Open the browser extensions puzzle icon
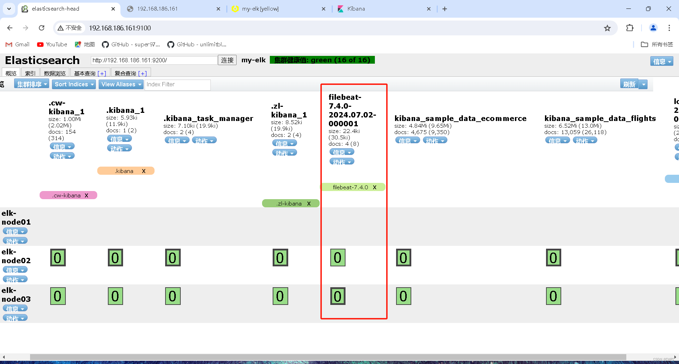The width and height of the screenshot is (679, 364). 630,28
